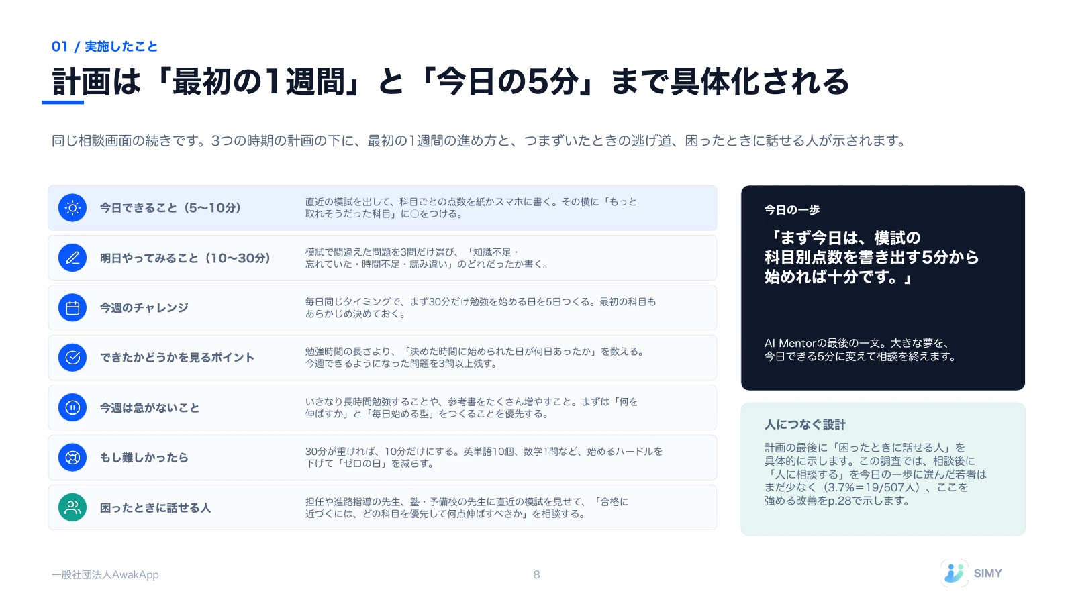This screenshot has height=604, width=1074.
Task: Click the SIMY logo icon
Action: click(954, 573)
